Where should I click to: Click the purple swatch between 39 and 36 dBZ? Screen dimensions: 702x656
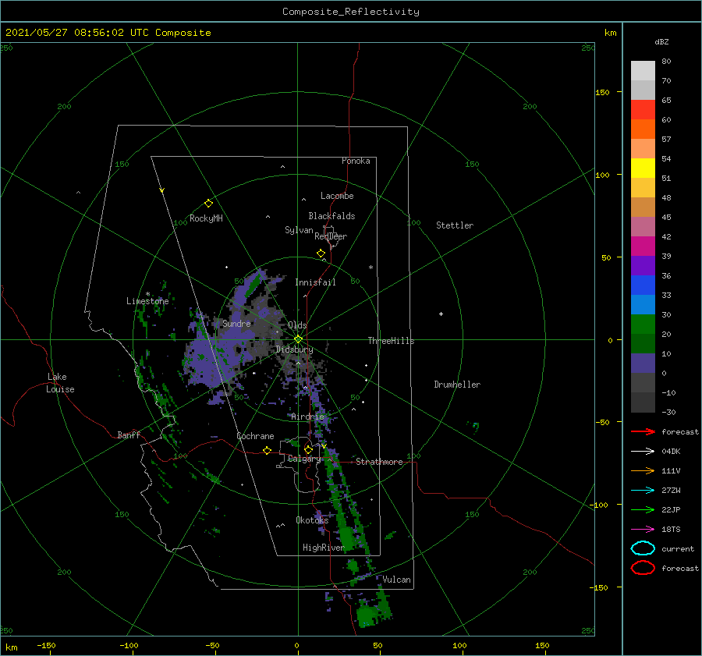click(x=643, y=265)
